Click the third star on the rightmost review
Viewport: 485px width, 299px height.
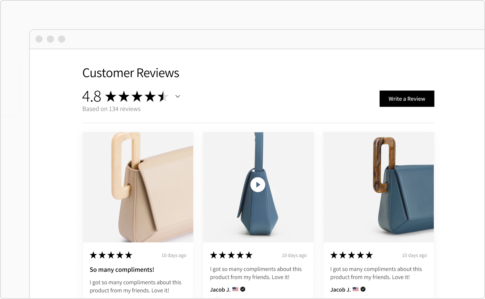351,255
